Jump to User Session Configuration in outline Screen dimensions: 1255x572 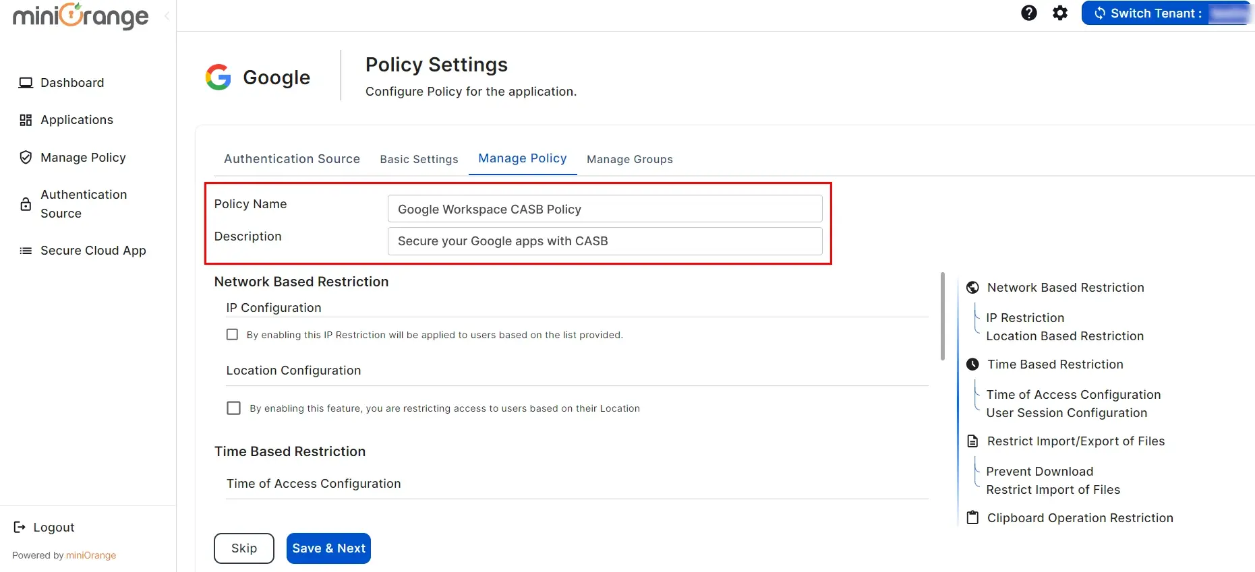[1066, 413]
